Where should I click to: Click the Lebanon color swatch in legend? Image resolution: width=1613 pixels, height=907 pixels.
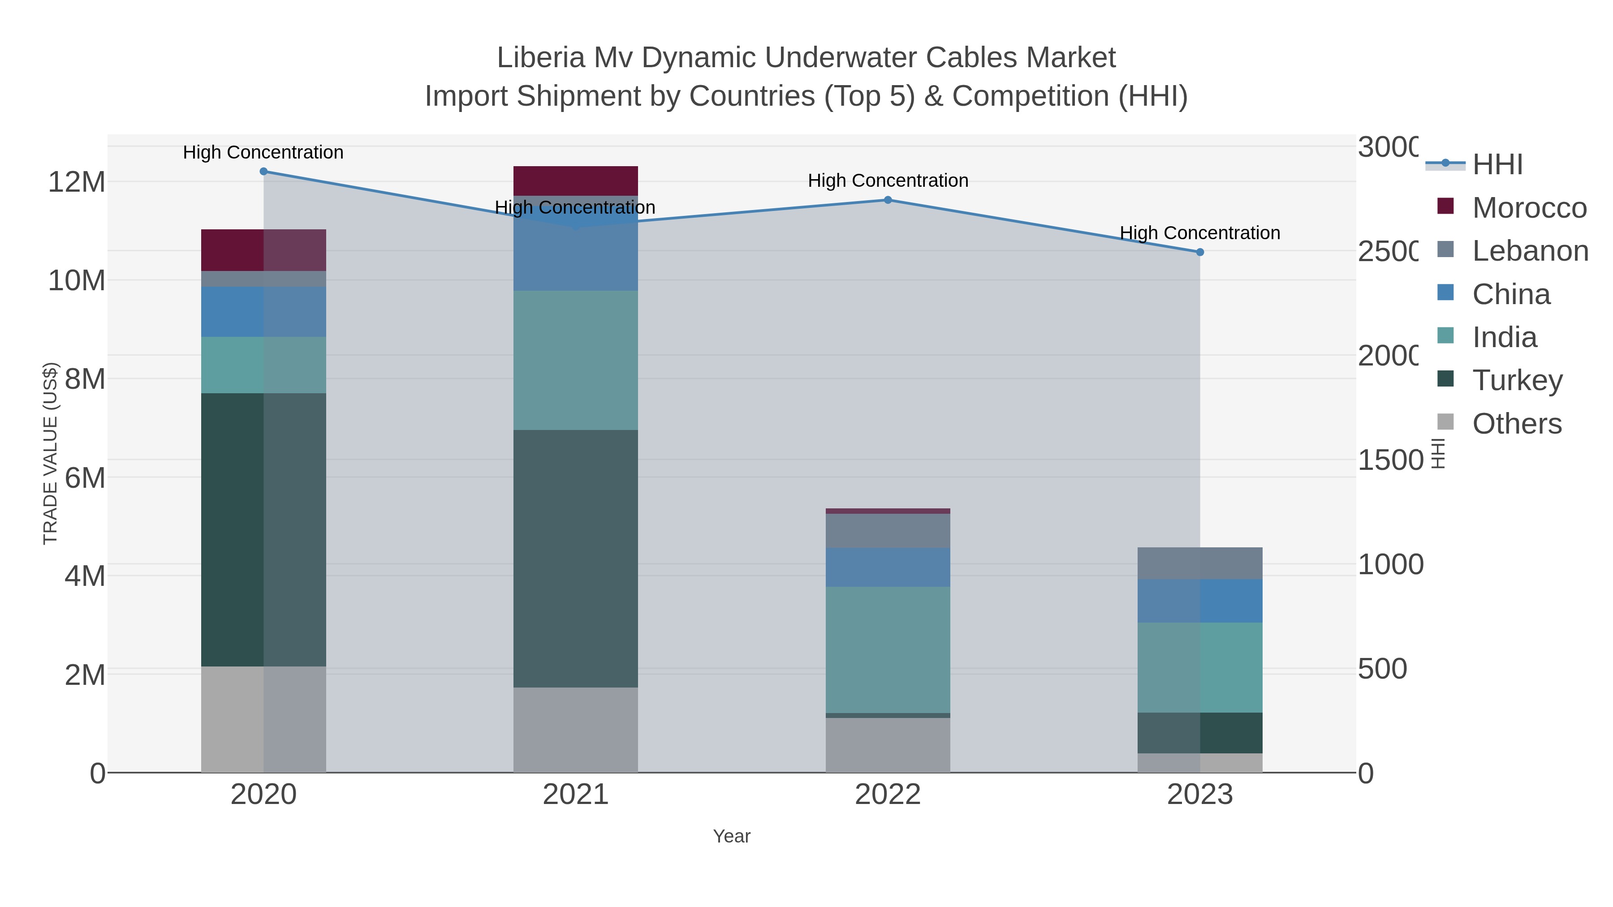click(1445, 249)
